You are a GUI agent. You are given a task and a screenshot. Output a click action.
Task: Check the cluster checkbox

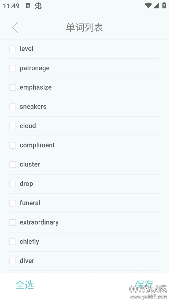coord(13,164)
